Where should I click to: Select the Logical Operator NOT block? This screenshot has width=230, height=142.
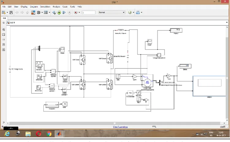tap(65, 76)
